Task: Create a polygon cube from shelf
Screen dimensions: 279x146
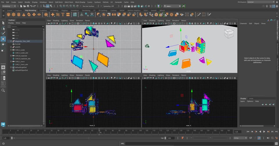Action: tap(14, 14)
